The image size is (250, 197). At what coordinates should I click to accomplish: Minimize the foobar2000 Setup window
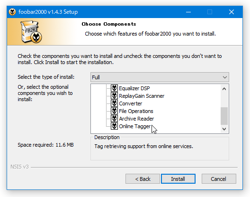point(188,12)
